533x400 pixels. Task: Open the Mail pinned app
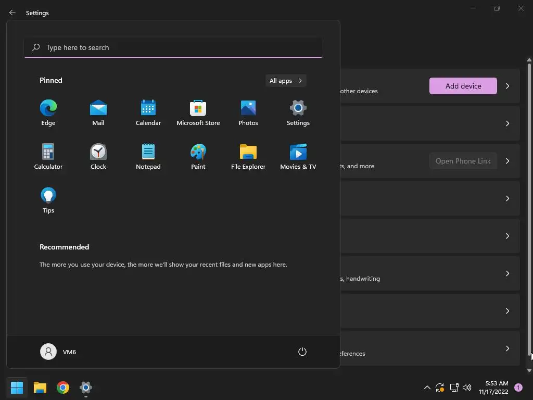98,113
